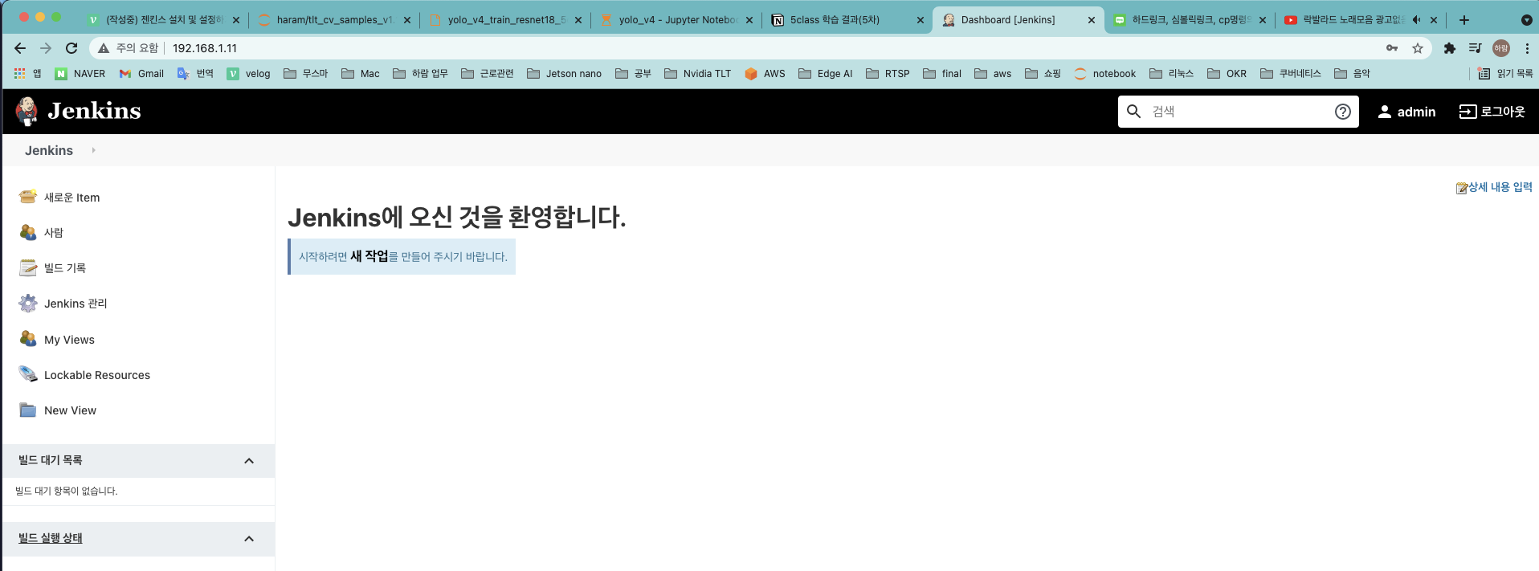The width and height of the screenshot is (1539, 571).
Task: Open the media control playlist icon
Action: click(1475, 48)
